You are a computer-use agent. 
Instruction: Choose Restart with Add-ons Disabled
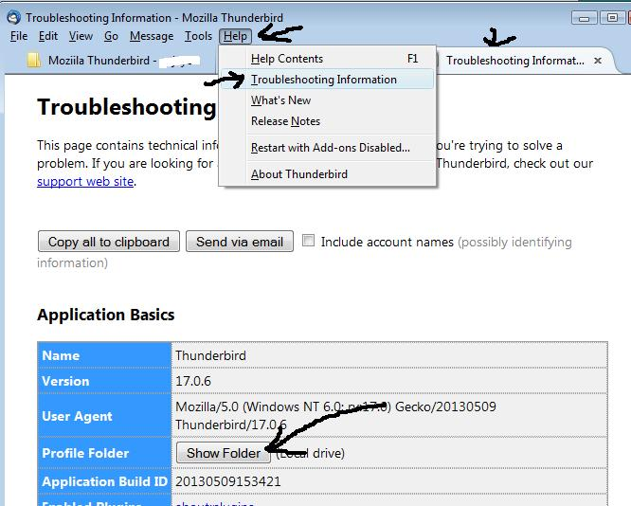pos(330,148)
